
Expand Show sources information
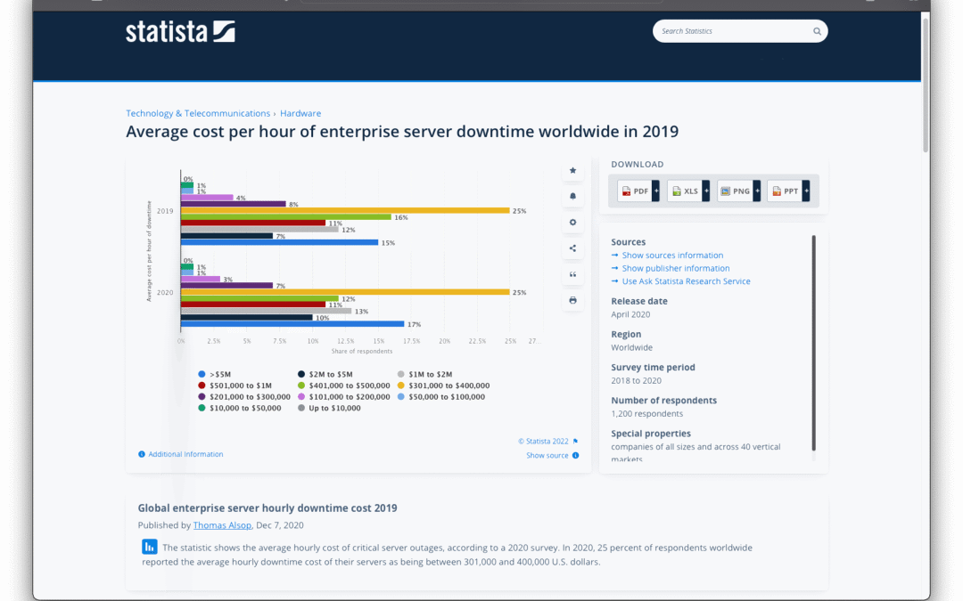(672, 256)
